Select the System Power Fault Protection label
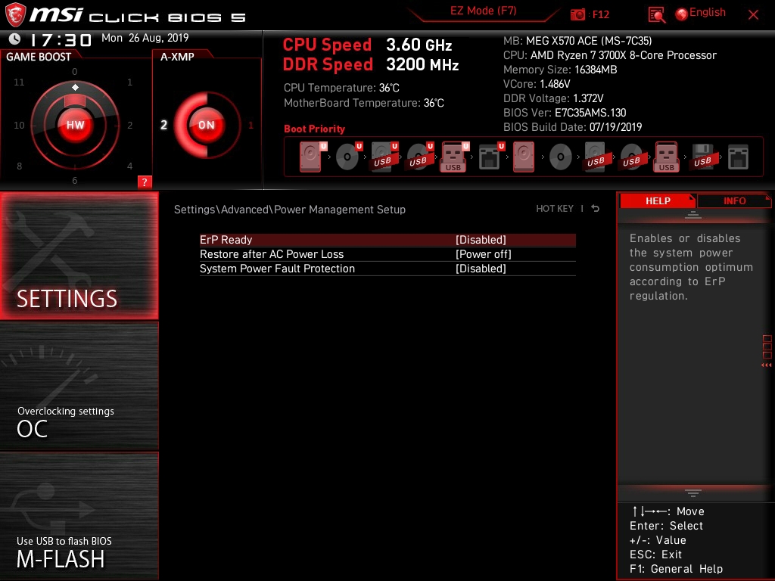Viewport: 775px width, 581px height. pos(277,269)
